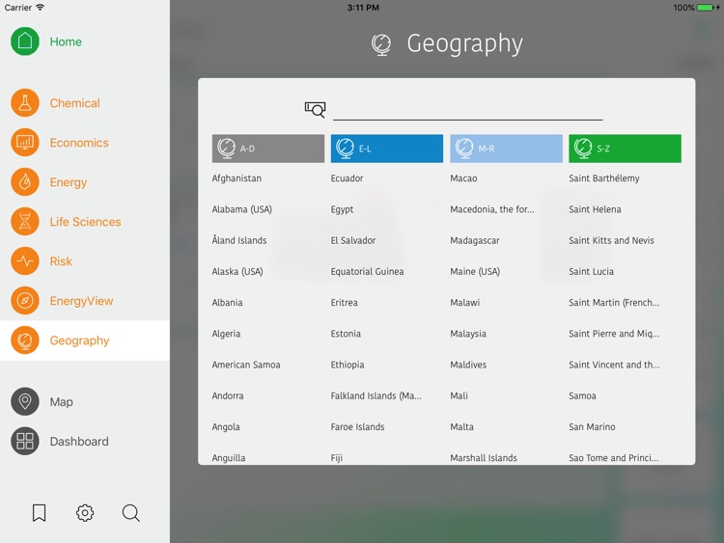Click the globe icon next to Geography title
Screen dimensions: 724x543
click(x=381, y=44)
